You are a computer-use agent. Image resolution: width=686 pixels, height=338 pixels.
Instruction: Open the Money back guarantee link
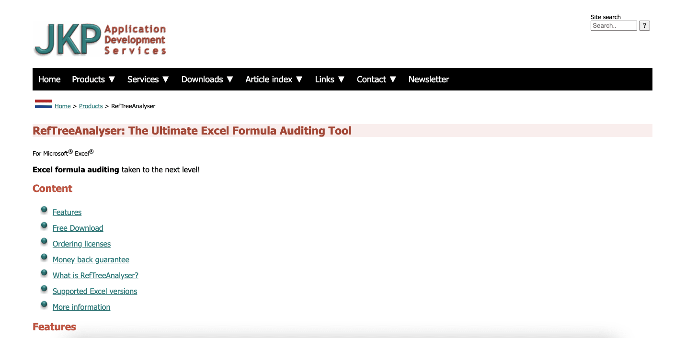91,259
